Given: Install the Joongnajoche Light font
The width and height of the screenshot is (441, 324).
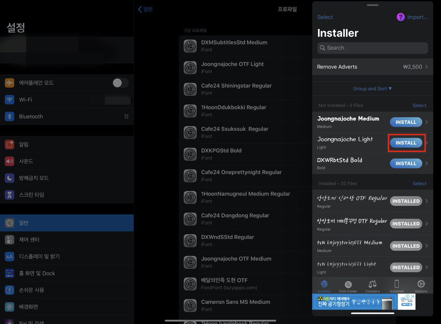Looking at the screenshot, I should (x=406, y=143).
